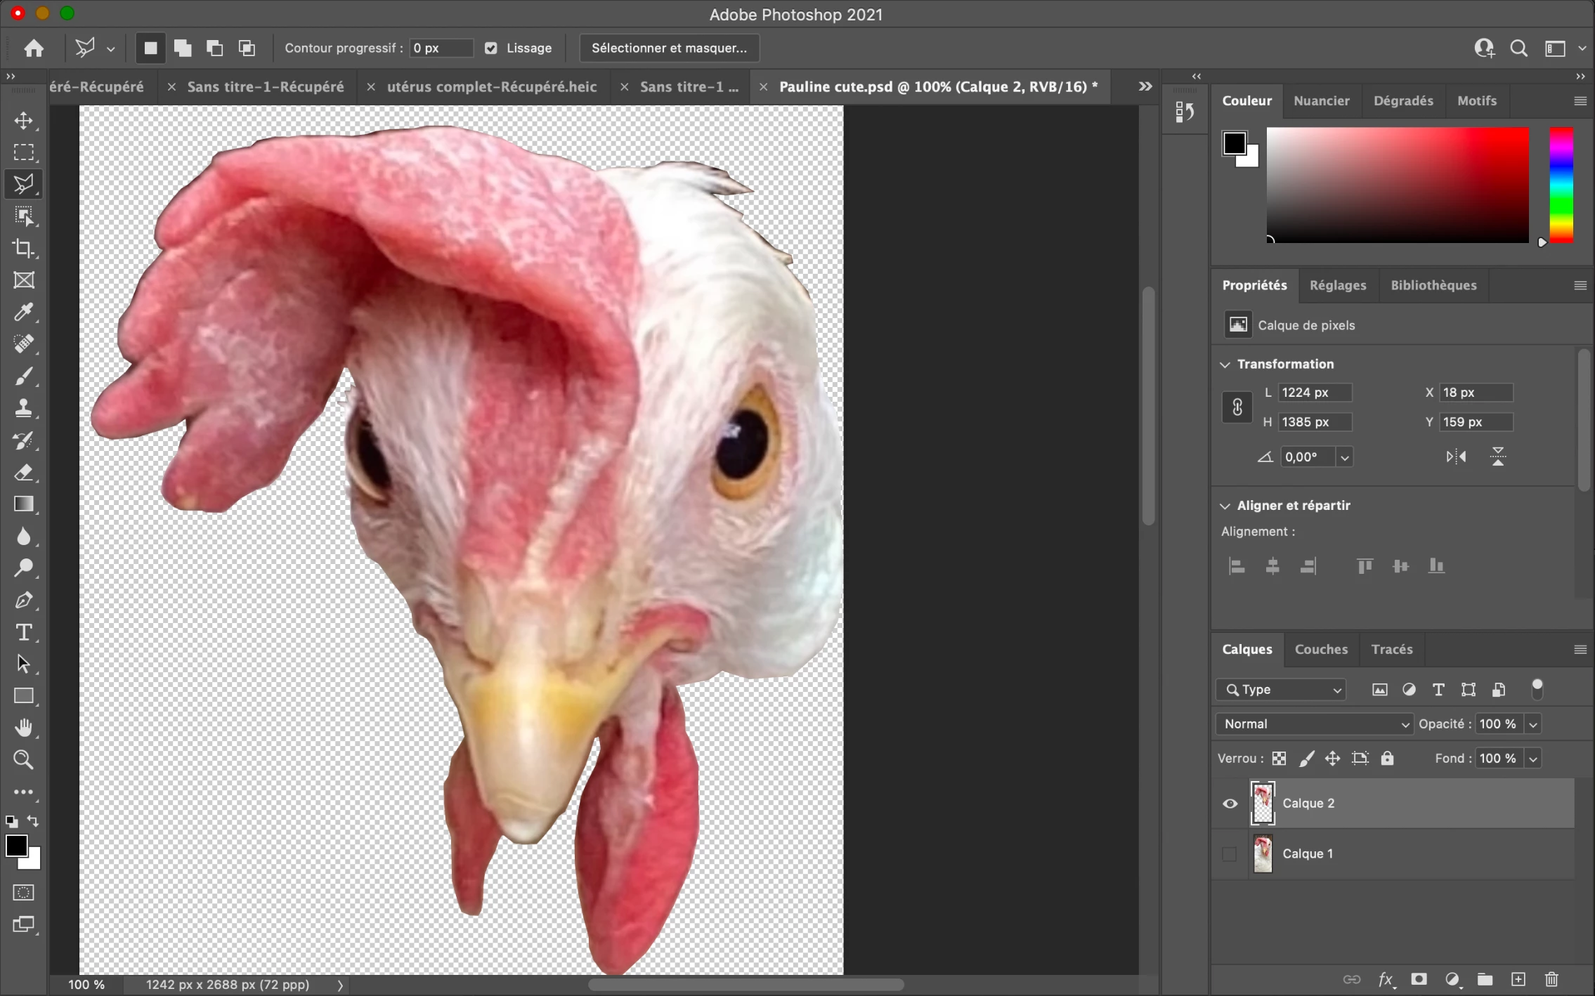Select the Horizontal Type tool

click(23, 632)
